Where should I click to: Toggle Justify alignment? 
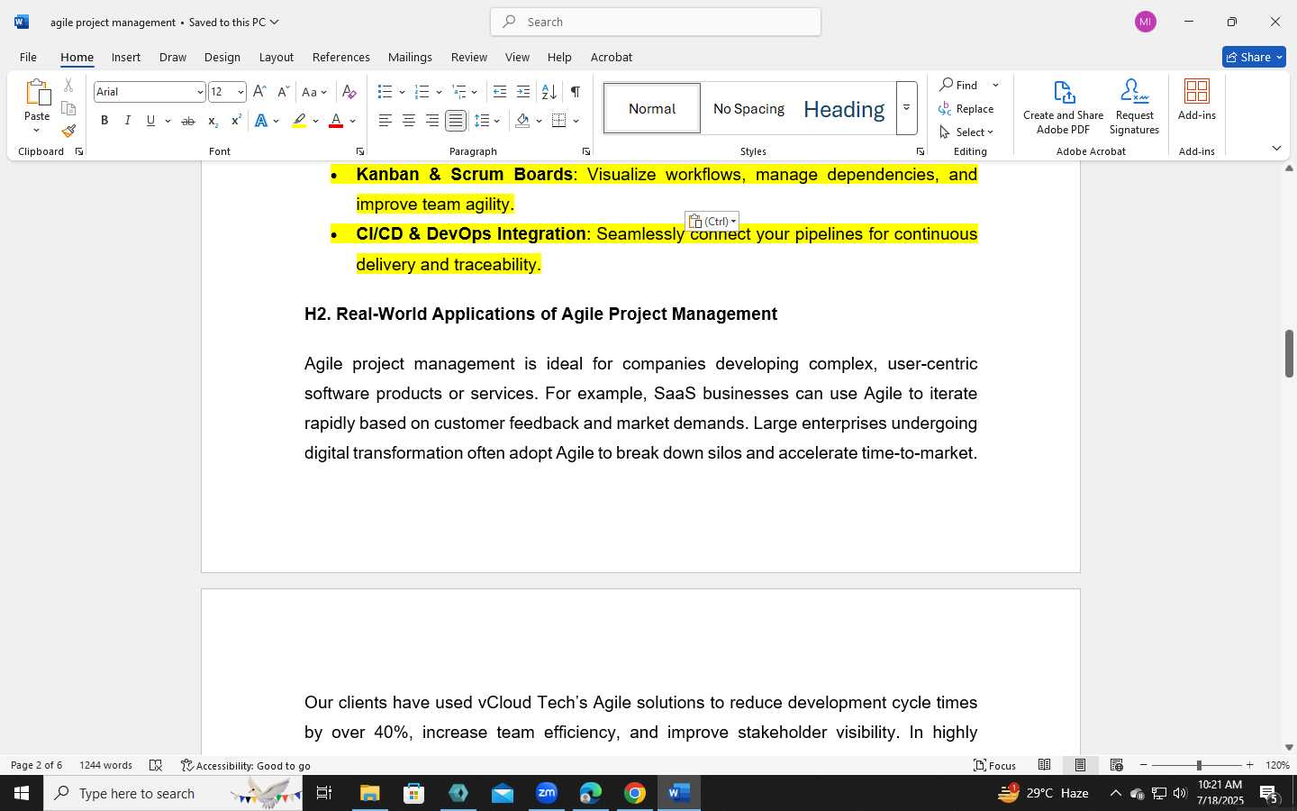tap(456, 121)
